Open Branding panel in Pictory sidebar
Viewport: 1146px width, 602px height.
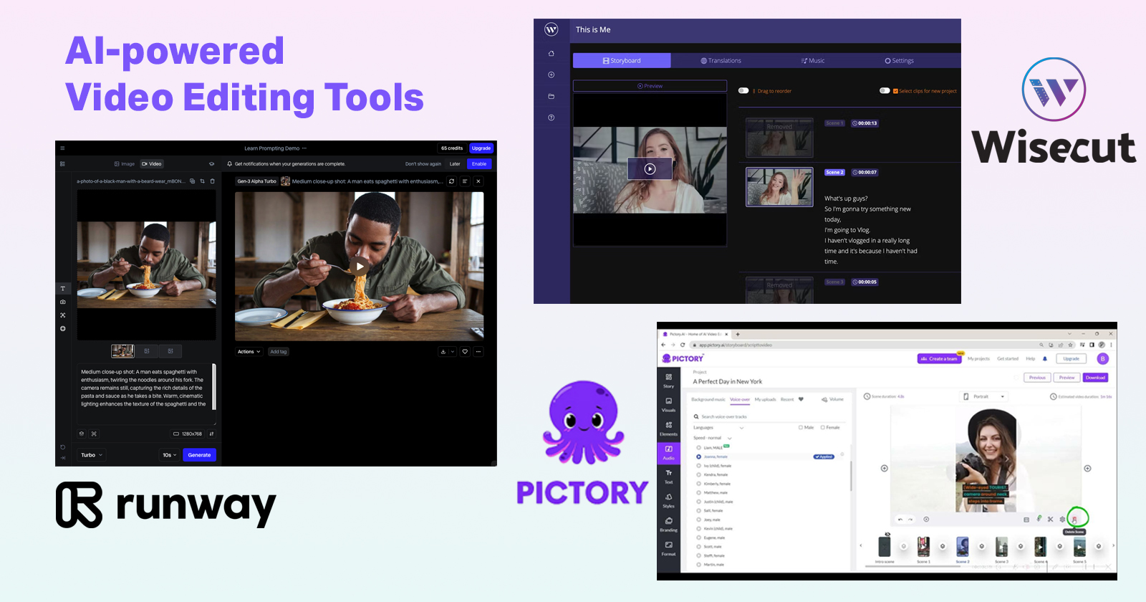[x=668, y=525]
